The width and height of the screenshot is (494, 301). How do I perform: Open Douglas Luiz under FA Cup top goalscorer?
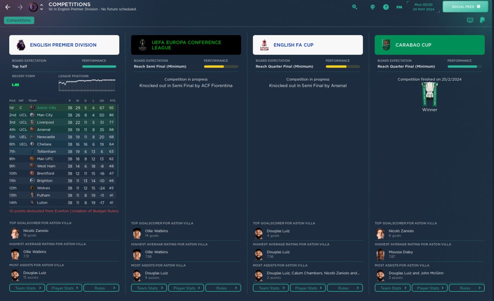click(278, 231)
